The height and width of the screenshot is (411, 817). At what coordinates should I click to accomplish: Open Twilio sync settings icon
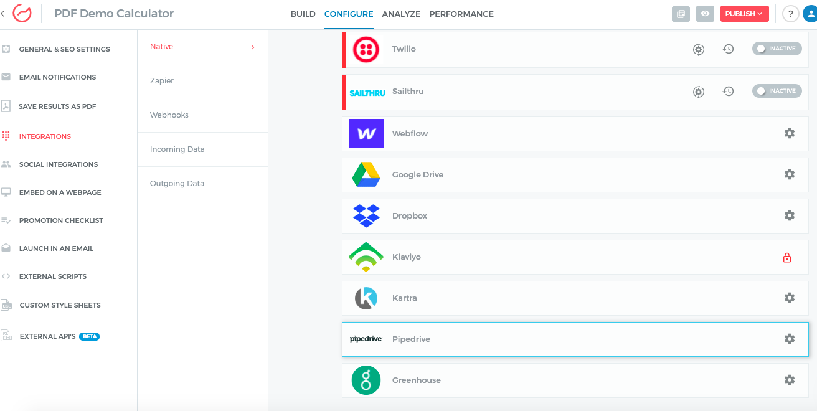pos(699,49)
